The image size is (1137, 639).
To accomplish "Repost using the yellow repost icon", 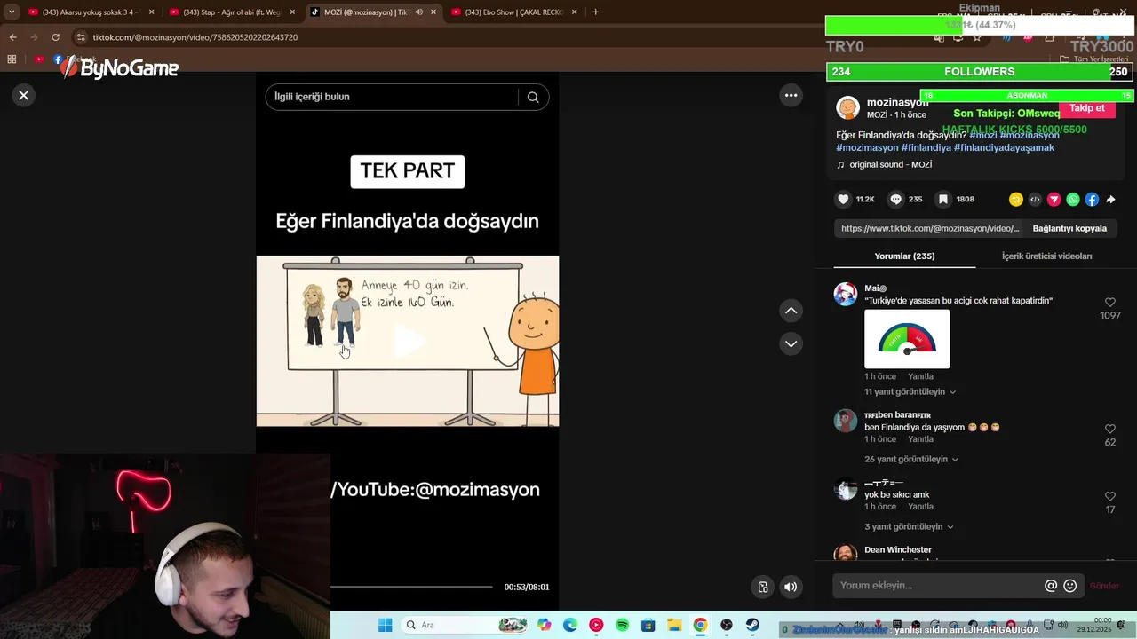I will click(x=1016, y=200).
